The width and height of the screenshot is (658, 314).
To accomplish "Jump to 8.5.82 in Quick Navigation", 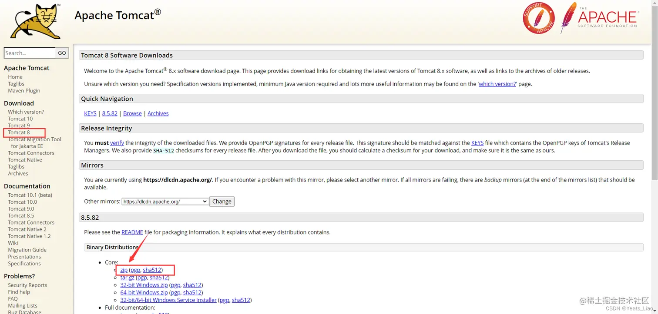I will point(110,113).
